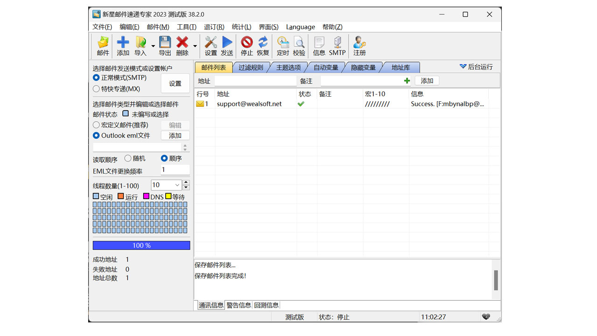Open the 界面(S) menu

tap(269, 27)
